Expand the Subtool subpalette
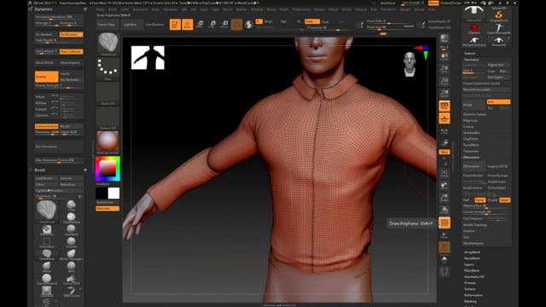This screenshot has height=307, width=546. 470,53
